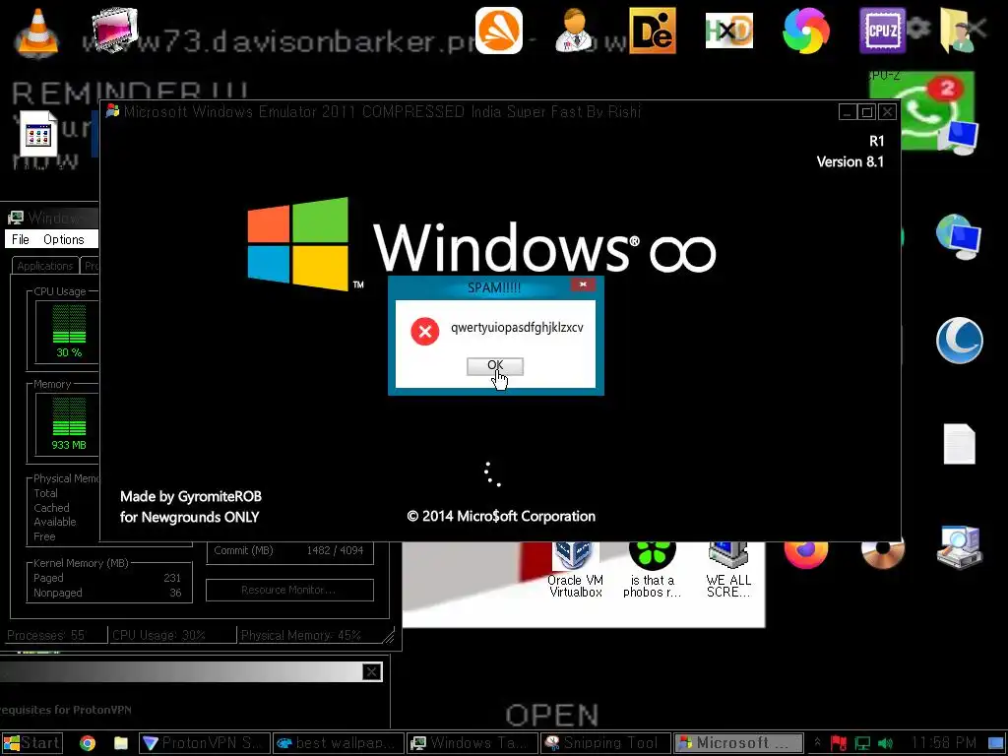Viewport: 1008px width, 756px height.
Task: Open the VLC media player cone icon
Action: pos(36,32)
